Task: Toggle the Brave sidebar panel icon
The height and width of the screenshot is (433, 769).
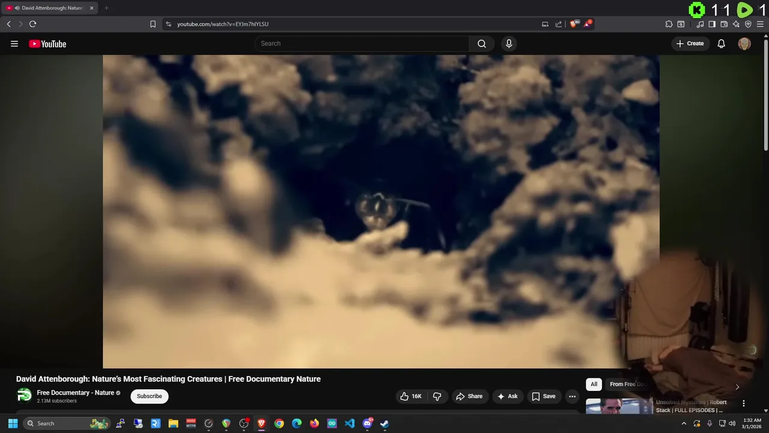Action: tap(712, 24)
